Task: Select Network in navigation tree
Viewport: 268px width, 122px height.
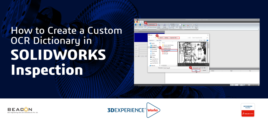Action: (152, 66)
